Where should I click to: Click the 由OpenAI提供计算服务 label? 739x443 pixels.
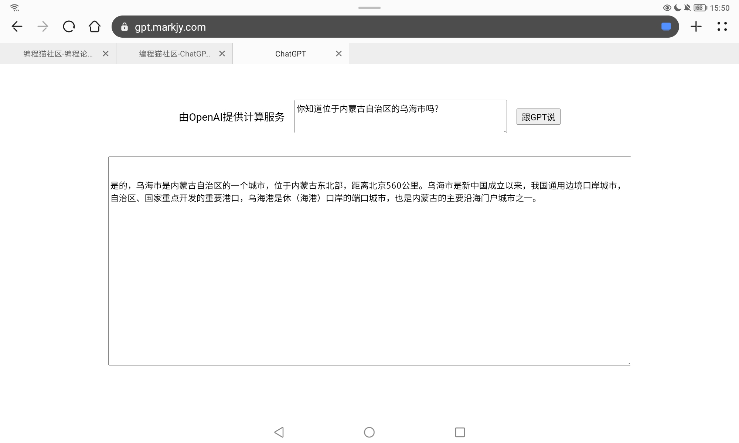point(232,117)
